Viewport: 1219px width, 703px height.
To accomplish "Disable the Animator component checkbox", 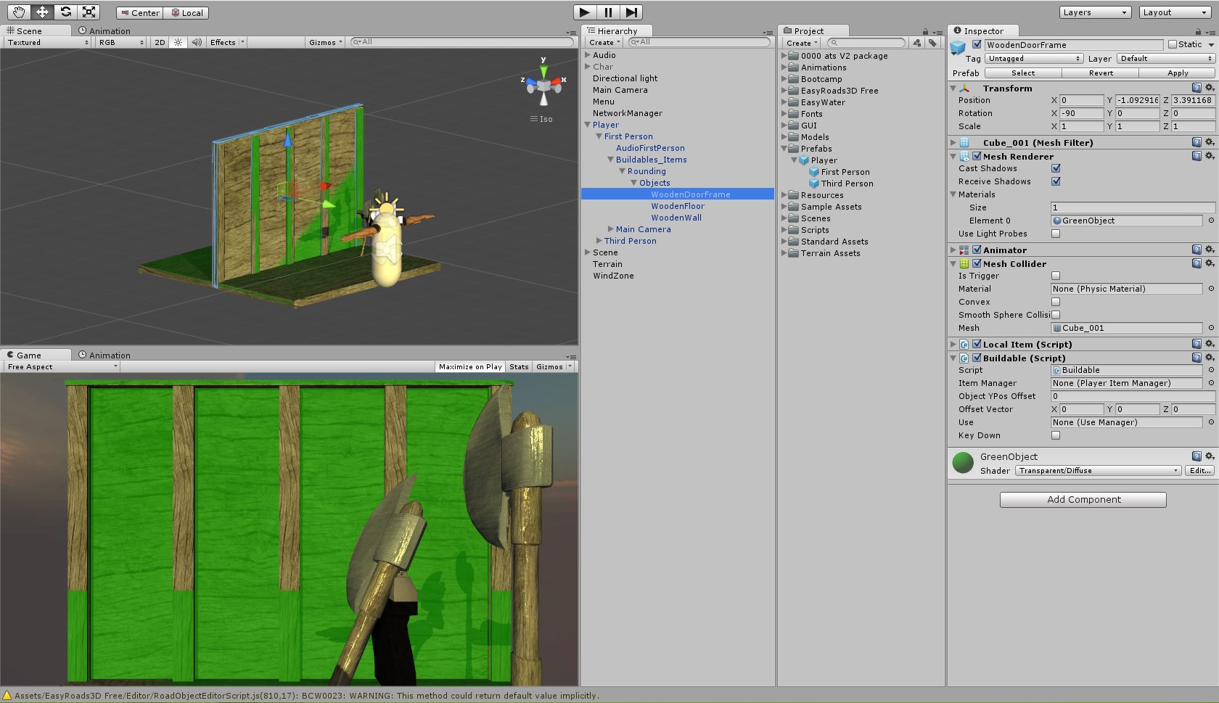I will [x=977, y=250].
